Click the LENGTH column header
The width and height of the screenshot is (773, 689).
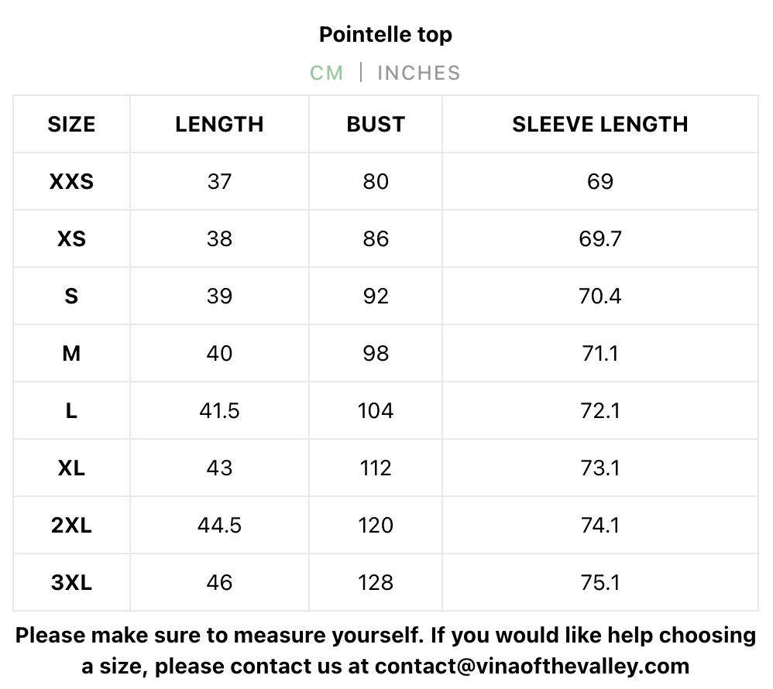[219, 124]
